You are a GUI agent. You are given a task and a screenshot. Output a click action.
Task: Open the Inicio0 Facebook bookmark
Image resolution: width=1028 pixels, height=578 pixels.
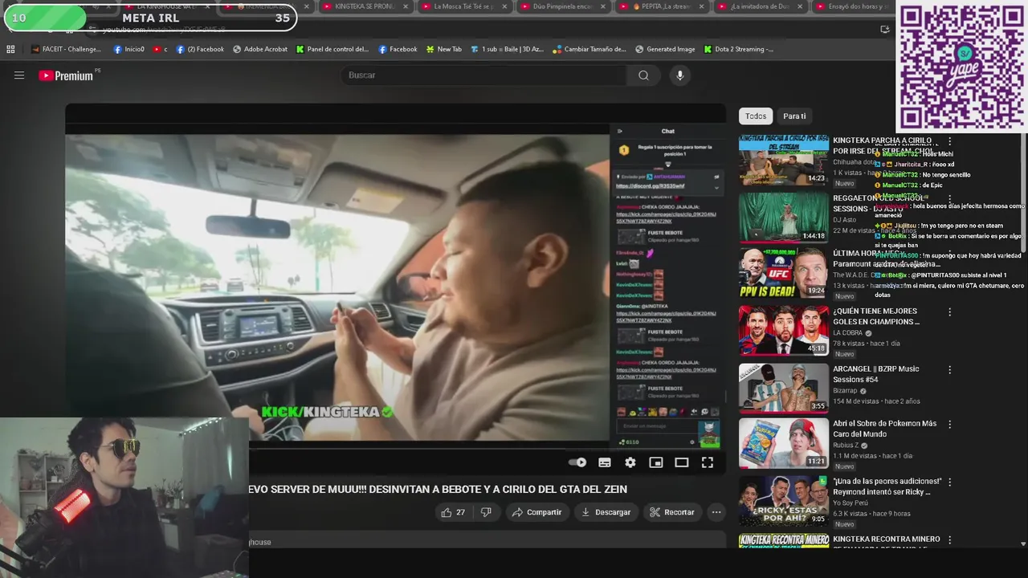128,49
